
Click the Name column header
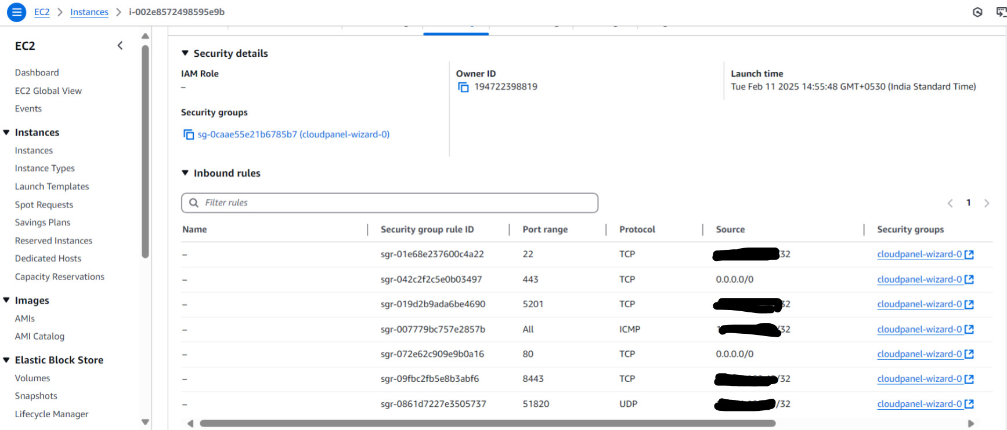click(x=194, y=229)
